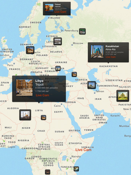Open the Azerbaijan mosque photo marker

point(92,85)
